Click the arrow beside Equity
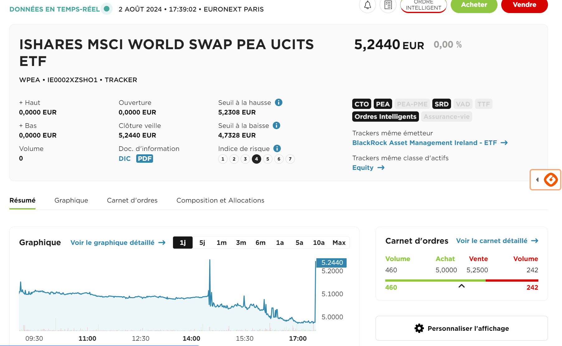 click(381, 168)
